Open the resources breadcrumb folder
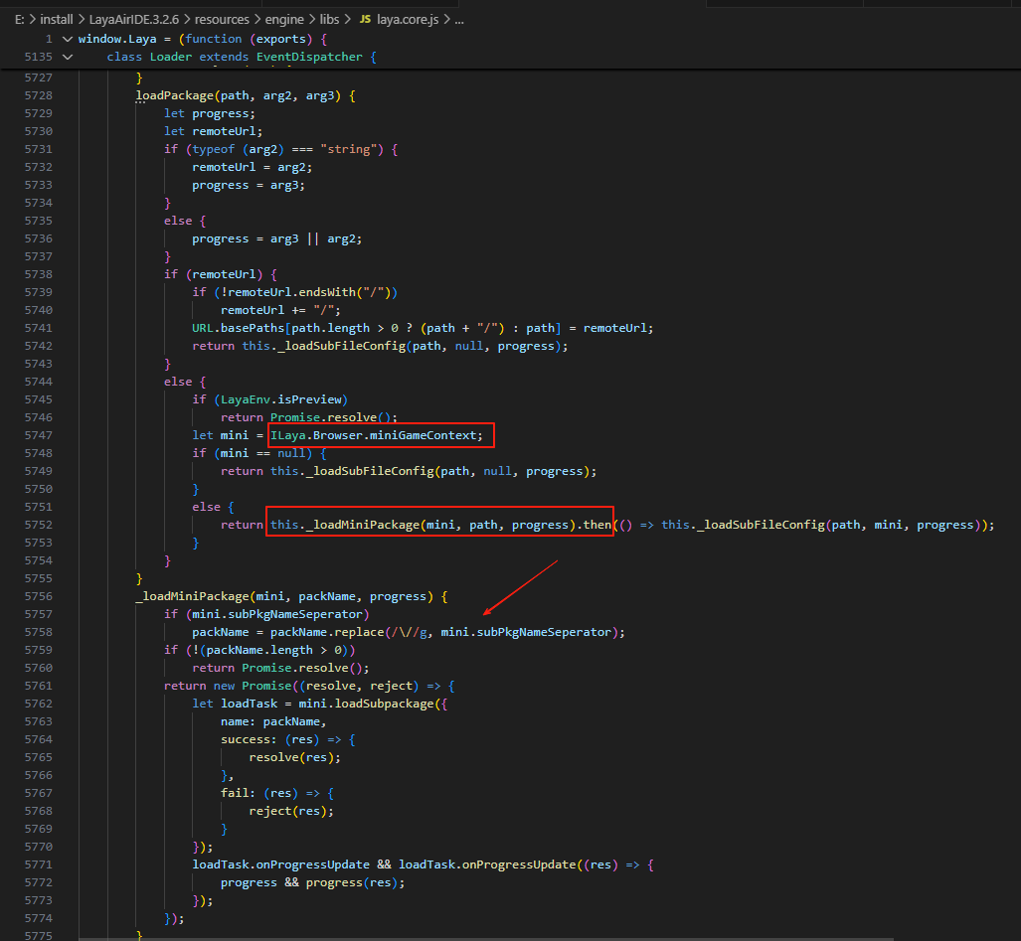 click(x=222, y=20)
